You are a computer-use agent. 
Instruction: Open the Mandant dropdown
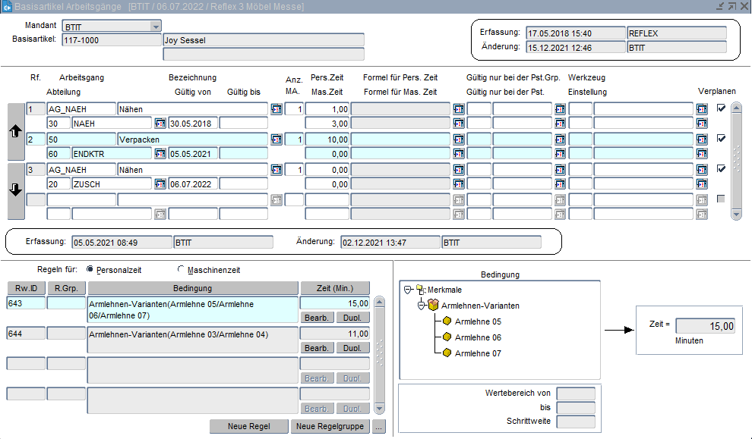pos(155,27)
